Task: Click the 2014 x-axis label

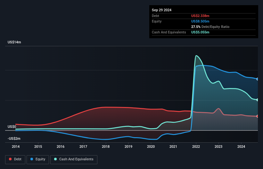Action: coord(16,147)
